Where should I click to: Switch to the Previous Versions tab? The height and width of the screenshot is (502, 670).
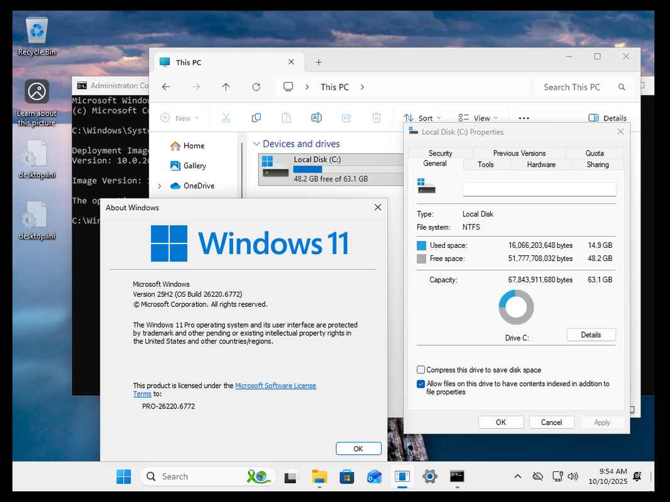click(519, 153)
